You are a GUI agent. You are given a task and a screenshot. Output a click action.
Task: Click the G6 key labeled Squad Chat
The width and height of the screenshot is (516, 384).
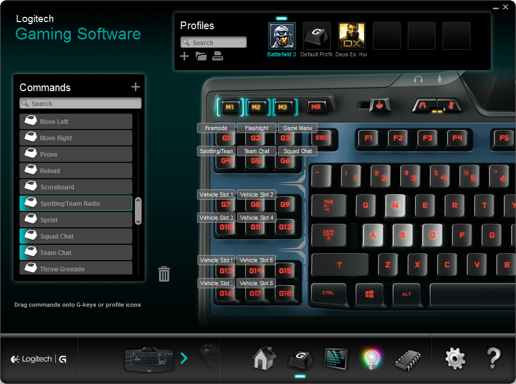(x=285, y=161)
